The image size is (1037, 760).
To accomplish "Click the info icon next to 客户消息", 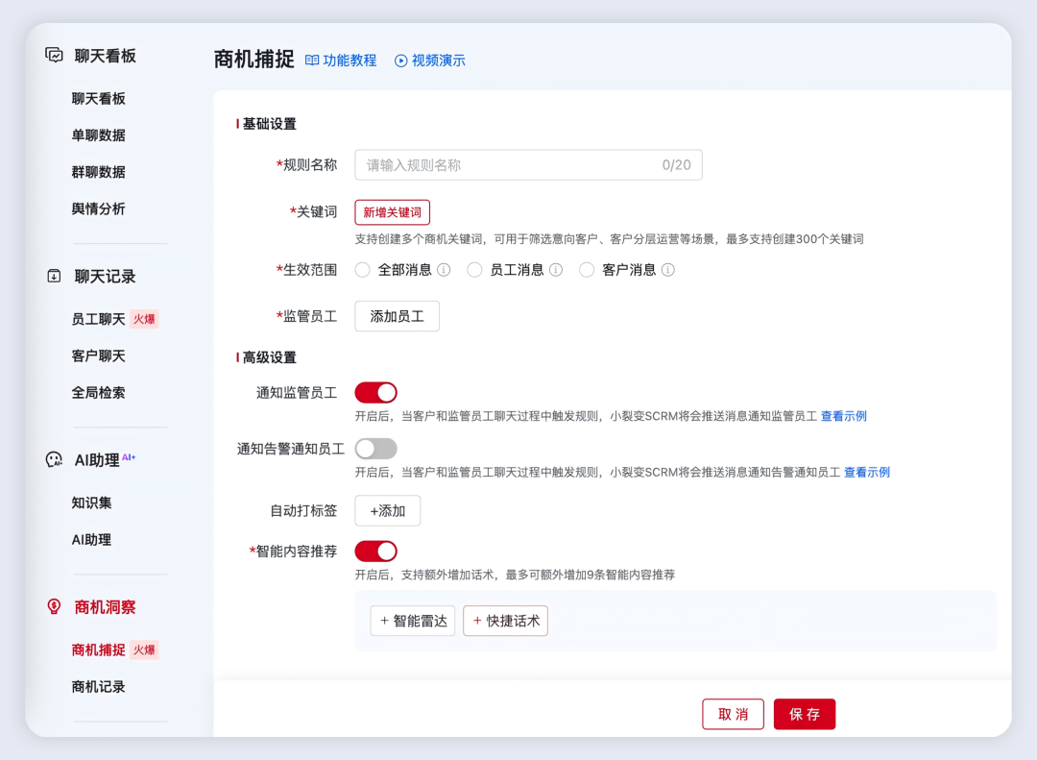I will (670, 270).
